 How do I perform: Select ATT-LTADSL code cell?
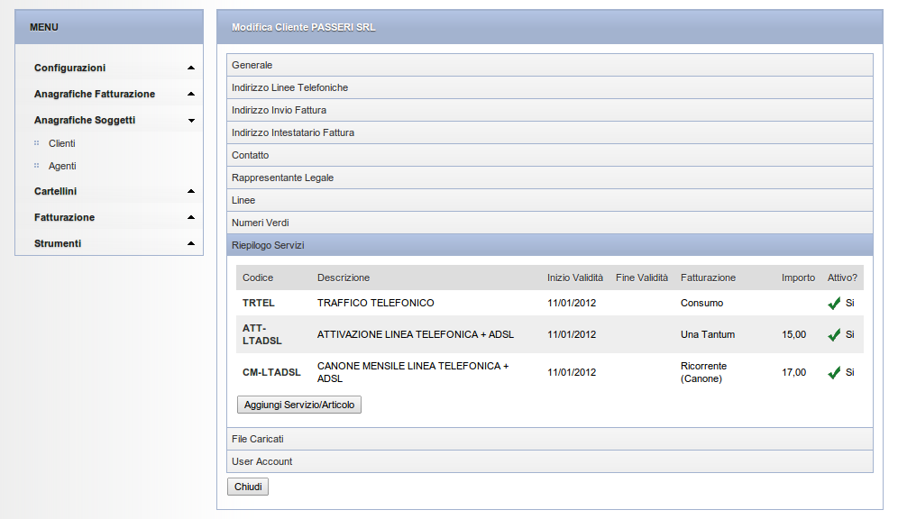(x=262, y=334)
